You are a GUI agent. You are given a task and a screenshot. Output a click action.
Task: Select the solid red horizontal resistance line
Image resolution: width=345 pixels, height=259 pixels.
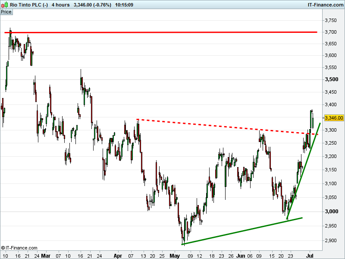click(160, 32)
